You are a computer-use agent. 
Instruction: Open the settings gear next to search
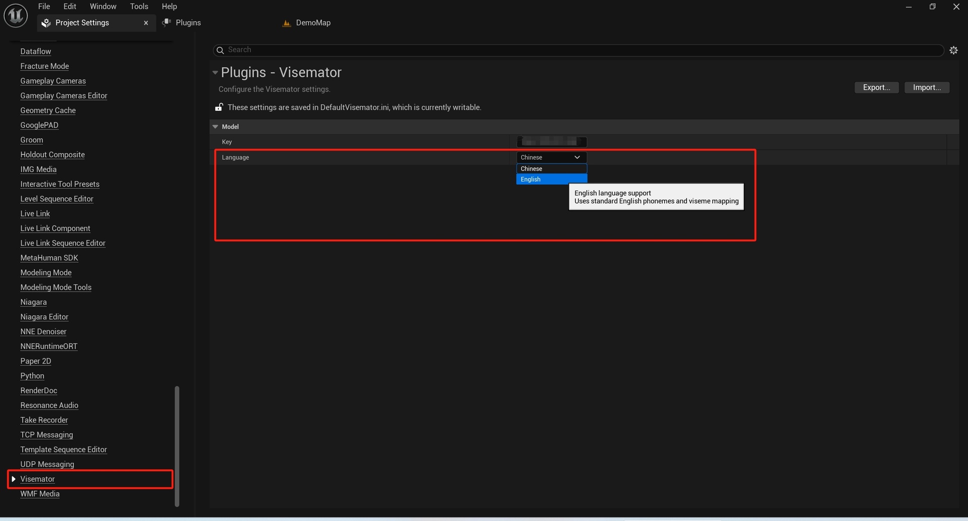click(953, 50)
